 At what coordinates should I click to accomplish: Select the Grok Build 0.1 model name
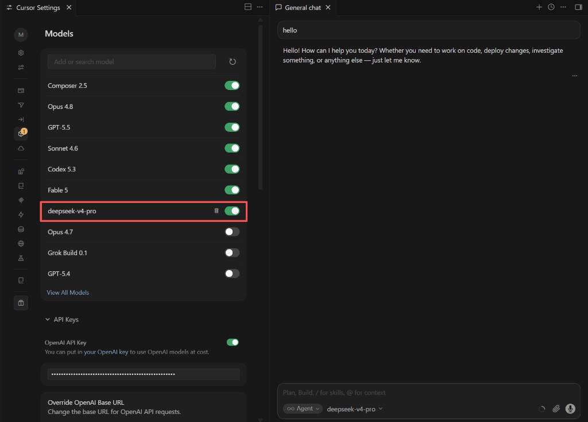(67, 253)
